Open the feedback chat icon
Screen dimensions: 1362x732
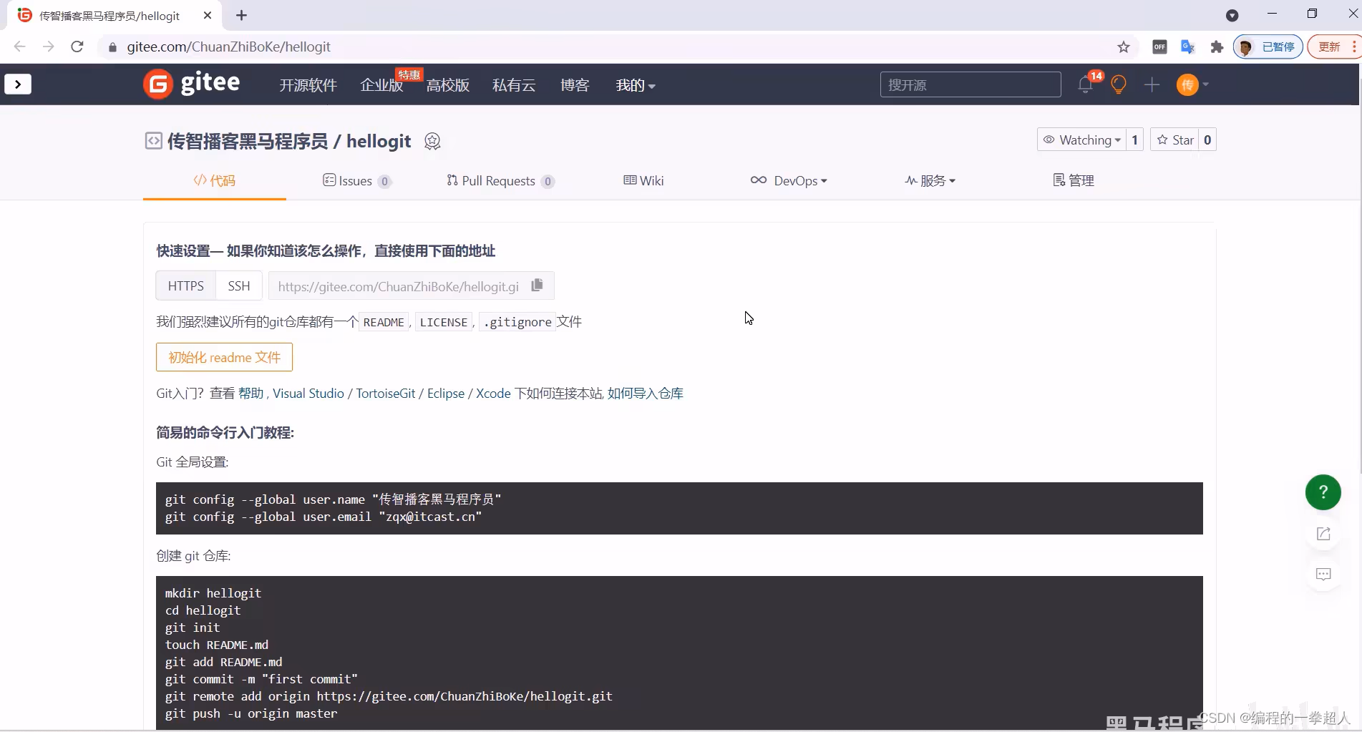[x=1323, y=574]
